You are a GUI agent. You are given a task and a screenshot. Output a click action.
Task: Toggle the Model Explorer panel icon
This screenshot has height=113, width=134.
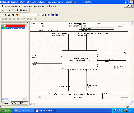[53, 15]
